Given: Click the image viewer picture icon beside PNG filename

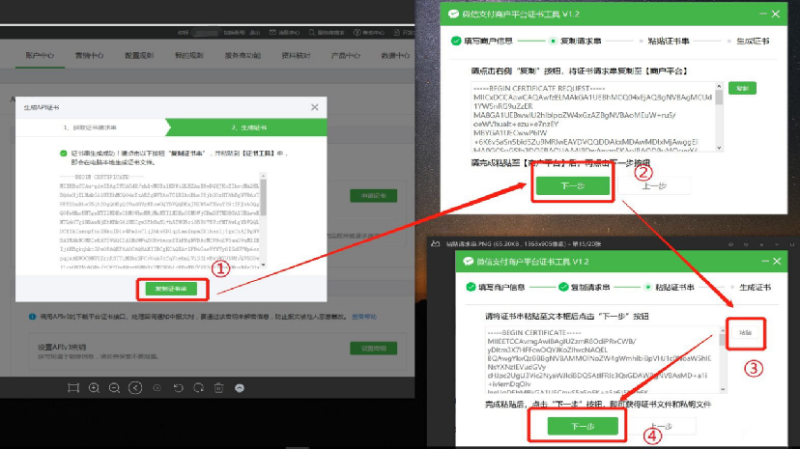Looking at the screenshot, I should (435, 244).
